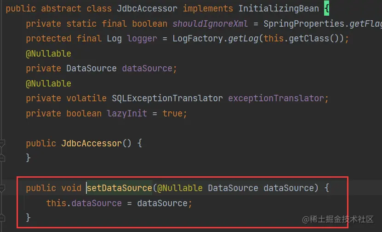Click InitializingBean in the class declaration
This screenshot has height=232, width=382.
click(x=279, y=9)
